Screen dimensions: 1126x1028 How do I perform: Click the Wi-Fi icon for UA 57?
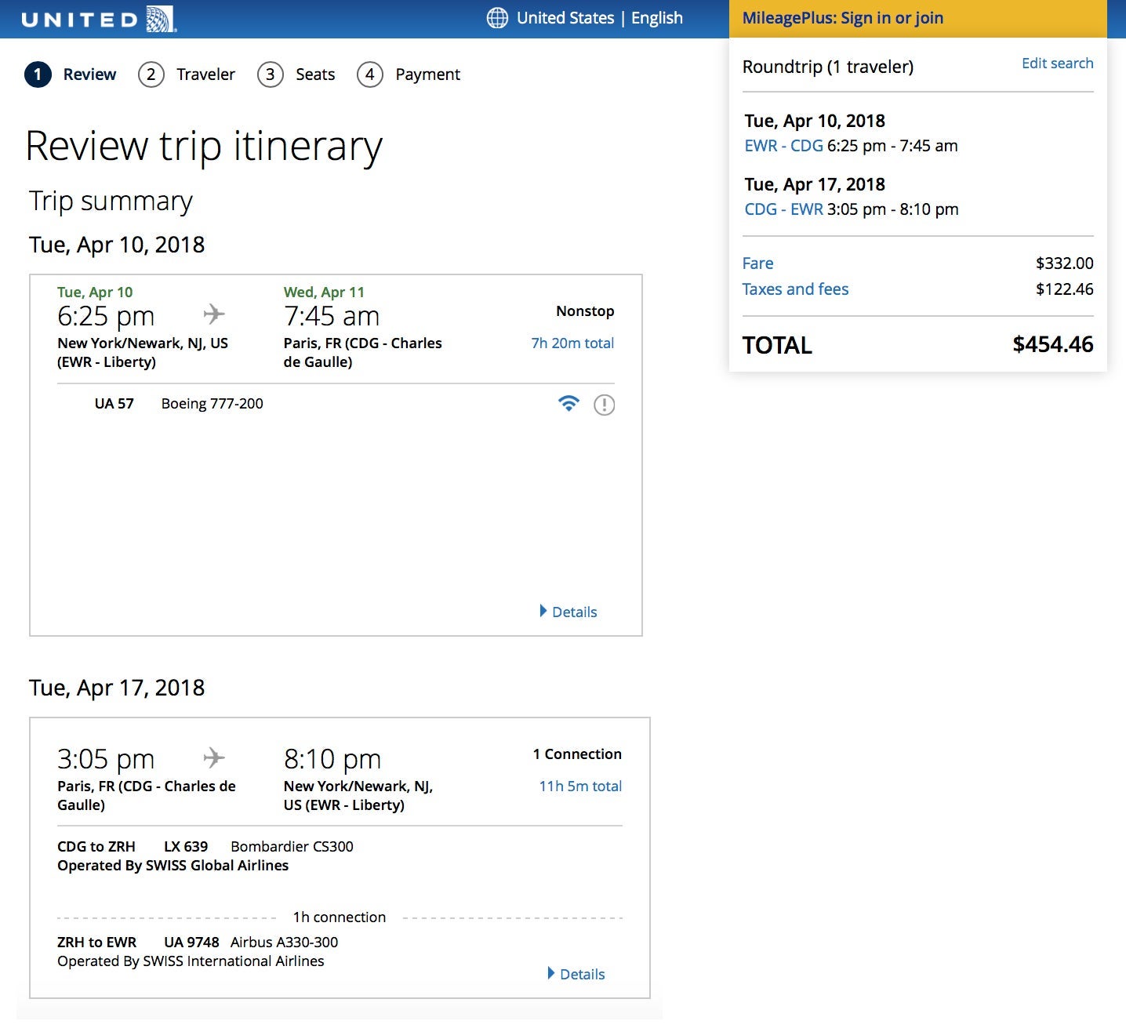tap(568, 404)
